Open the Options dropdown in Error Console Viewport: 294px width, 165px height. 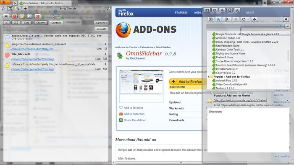(101, 23)
